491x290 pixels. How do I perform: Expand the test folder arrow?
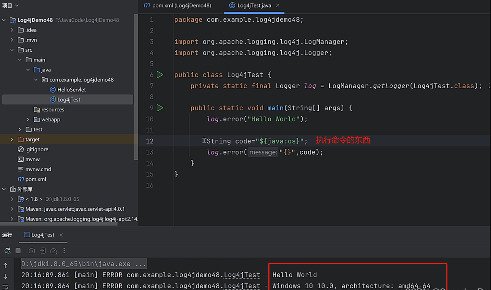(x=20, y=129)
